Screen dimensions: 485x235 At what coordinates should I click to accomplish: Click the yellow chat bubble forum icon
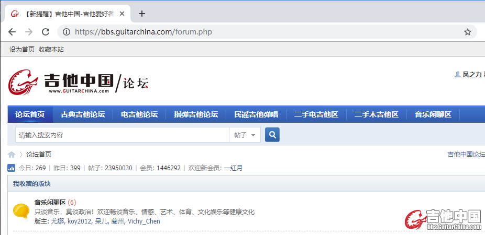(21, 211)
